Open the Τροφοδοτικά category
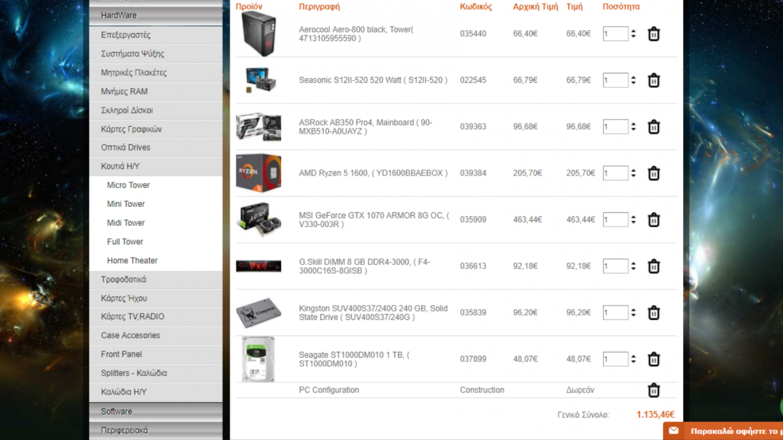The width and height of the screenshot is (783, 440). click(x=156, y=279)
